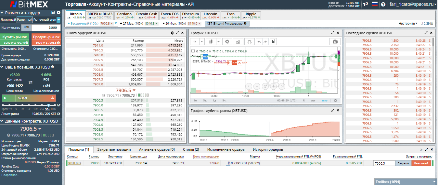The image size is (438, 185).
Task: Open XBT (Bitcoin) Руководство guide button
Action: [x=227, y=24]
